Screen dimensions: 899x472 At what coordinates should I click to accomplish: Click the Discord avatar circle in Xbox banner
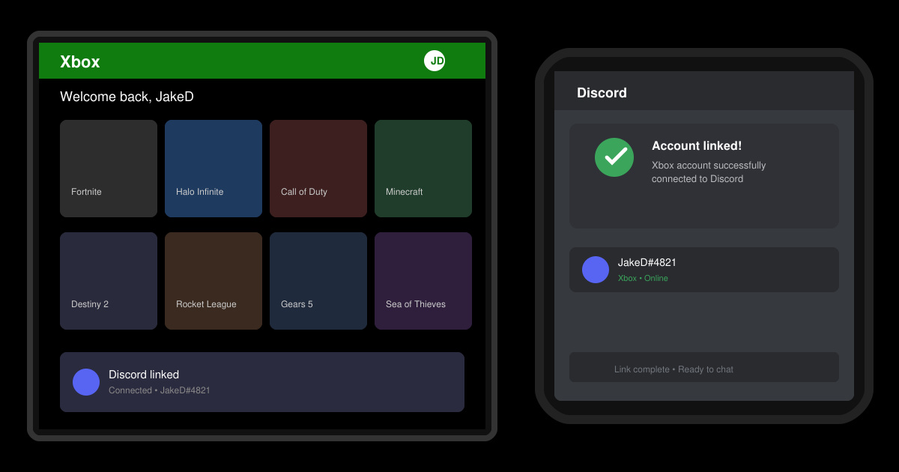coord(86,382)
